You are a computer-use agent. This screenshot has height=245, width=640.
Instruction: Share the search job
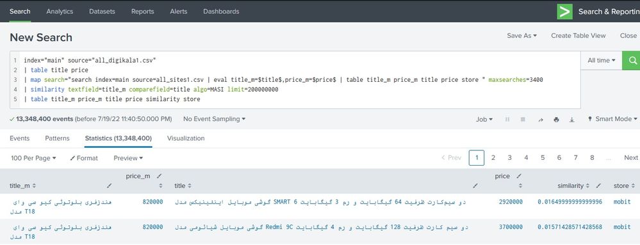(x=541, y=120)
